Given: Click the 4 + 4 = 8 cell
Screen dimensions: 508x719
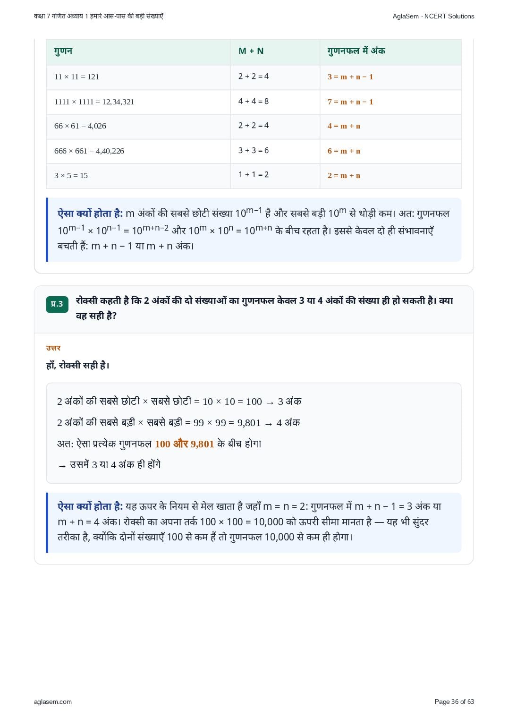Looking at the screenshot, I should (x=254, y=101).
